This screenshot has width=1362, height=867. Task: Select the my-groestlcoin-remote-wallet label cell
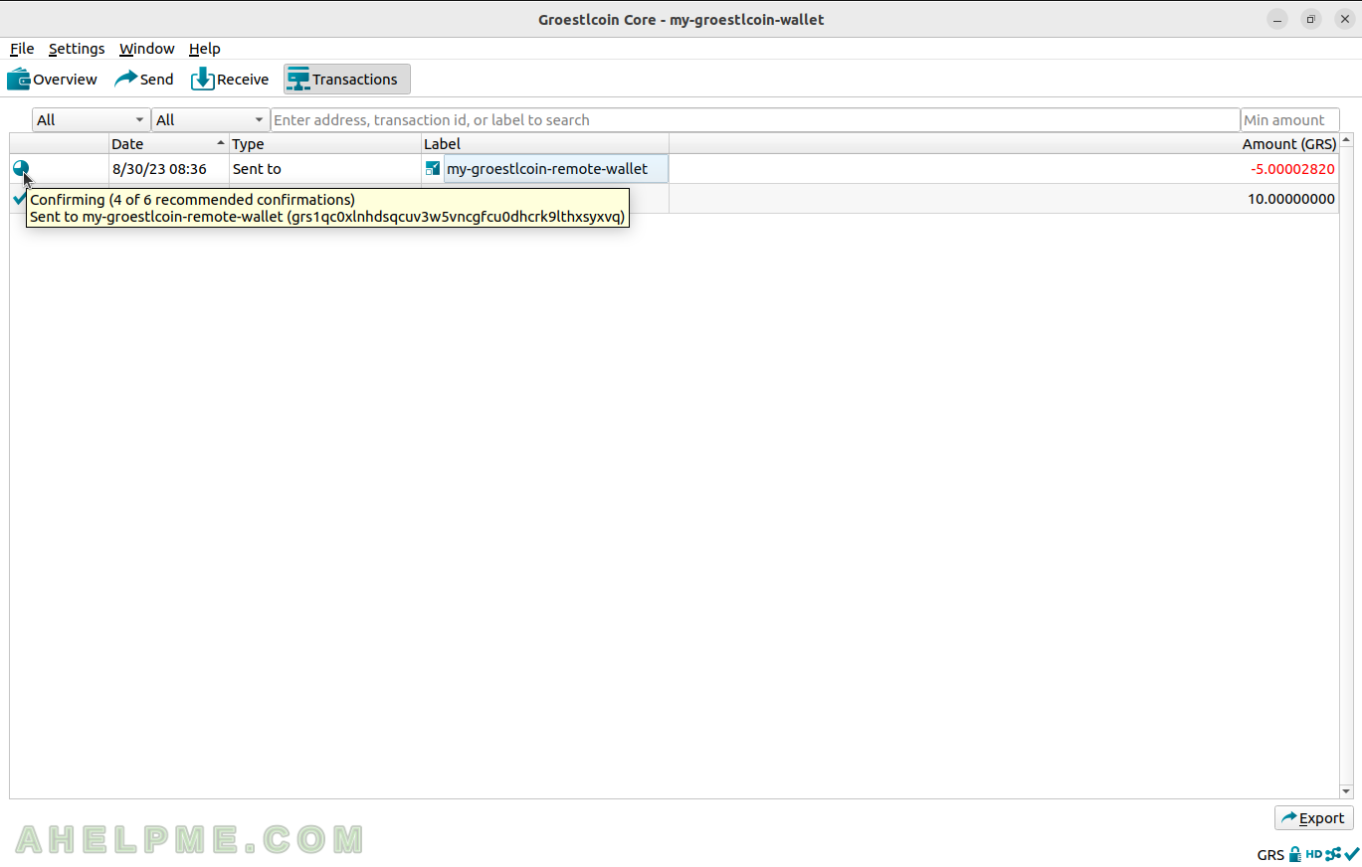tap(545, 169)
